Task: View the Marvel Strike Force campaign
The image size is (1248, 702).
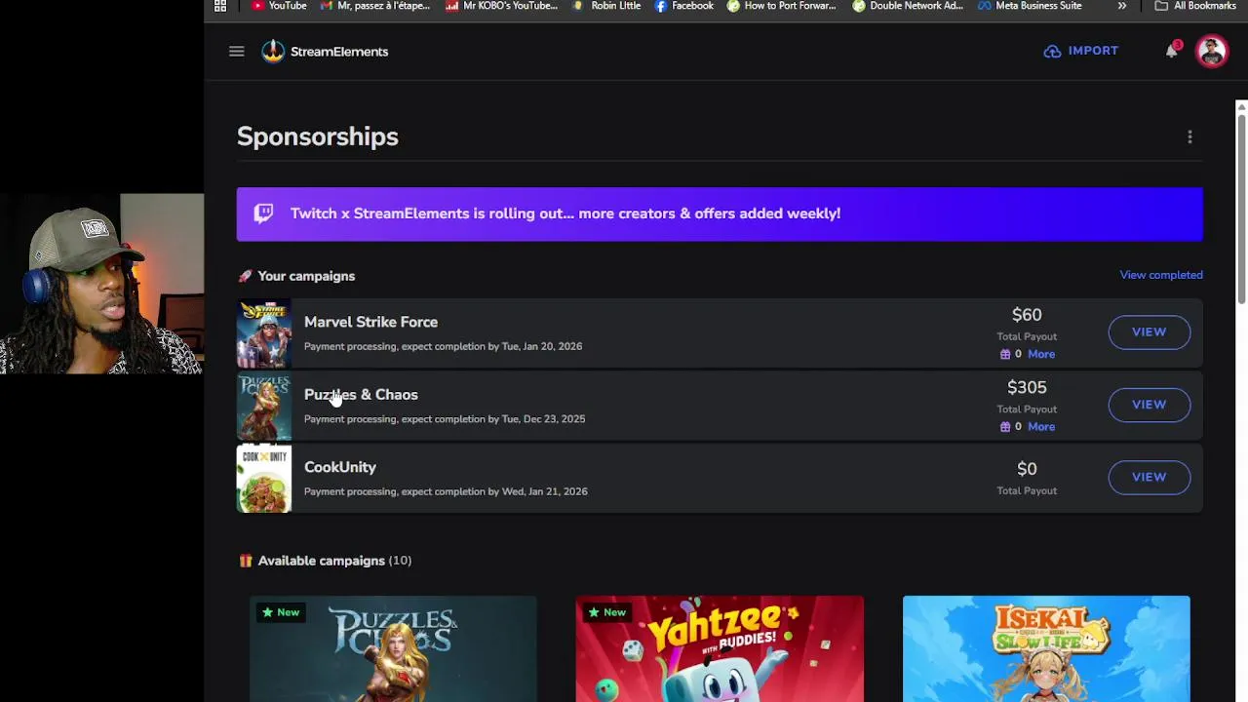Action: click(1149, 331)
